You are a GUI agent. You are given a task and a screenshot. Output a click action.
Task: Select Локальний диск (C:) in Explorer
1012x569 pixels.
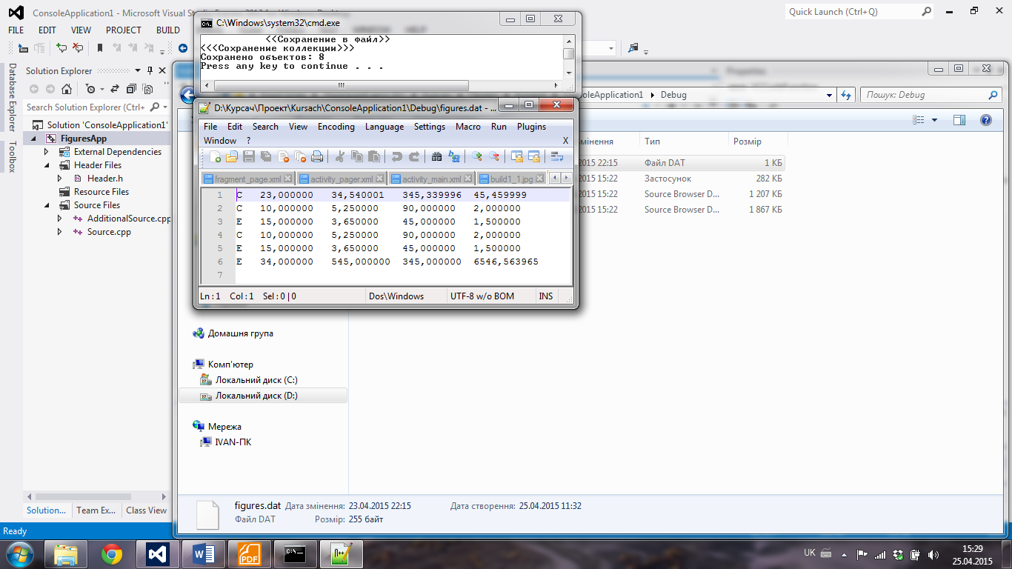256,380
